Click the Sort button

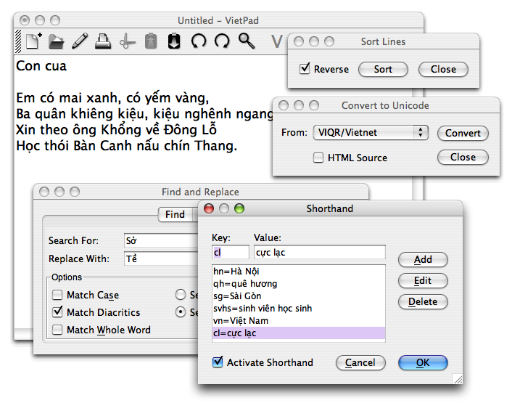tap(383, 70)
